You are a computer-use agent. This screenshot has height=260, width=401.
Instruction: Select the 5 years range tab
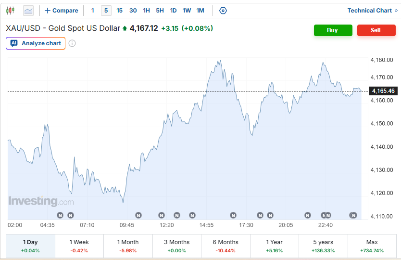click(x=323, y=246)
